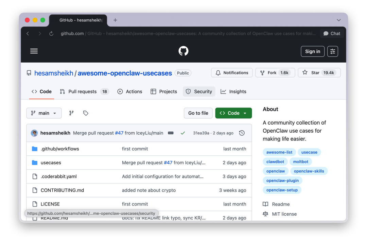This screenshot has height=248, width=367.
Task: View branches via the branch icon
Action: 71,113
